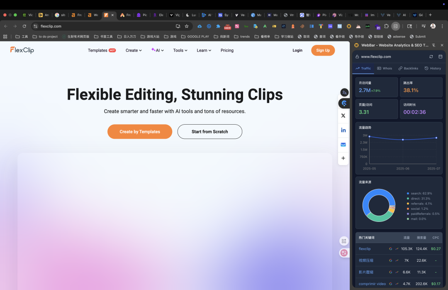
Task: Share page via email icon
Action: [x=343, y=145]
